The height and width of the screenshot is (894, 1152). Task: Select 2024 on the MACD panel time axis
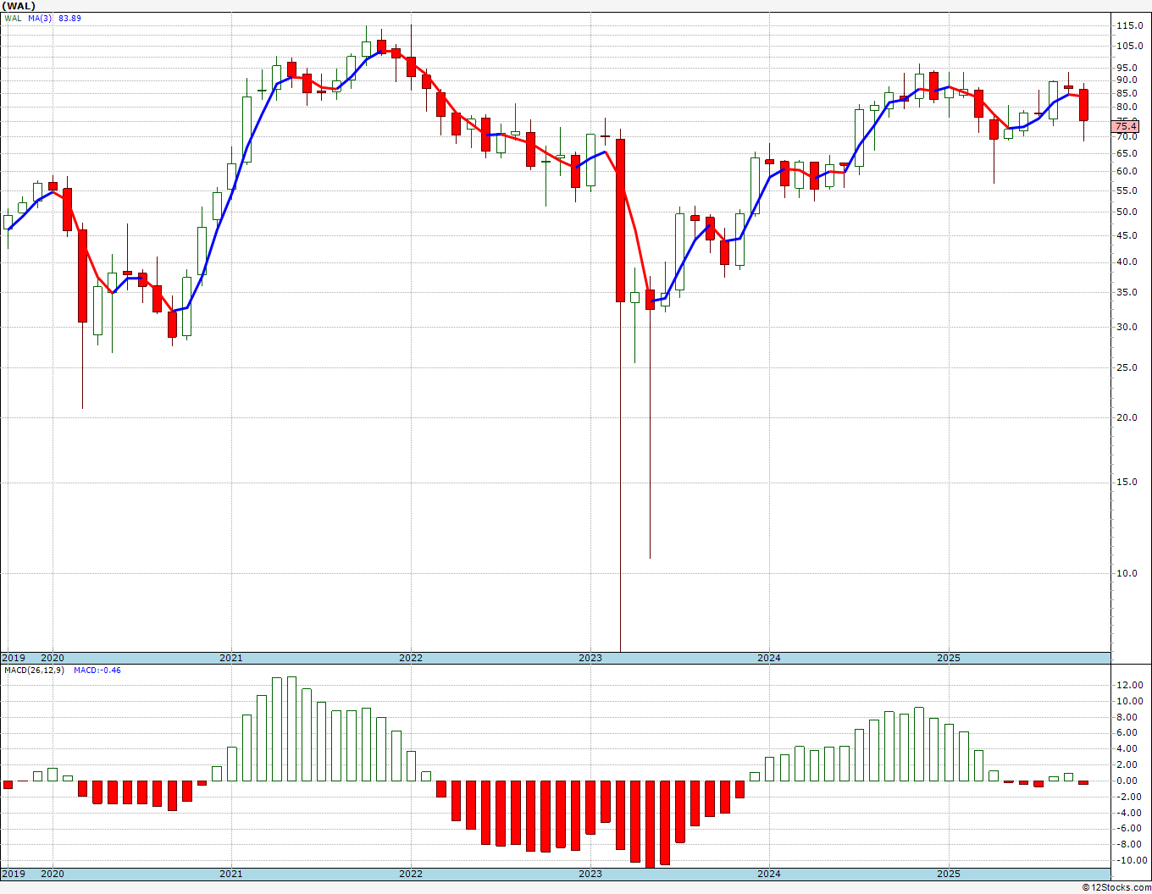click(x=769, y=875)
